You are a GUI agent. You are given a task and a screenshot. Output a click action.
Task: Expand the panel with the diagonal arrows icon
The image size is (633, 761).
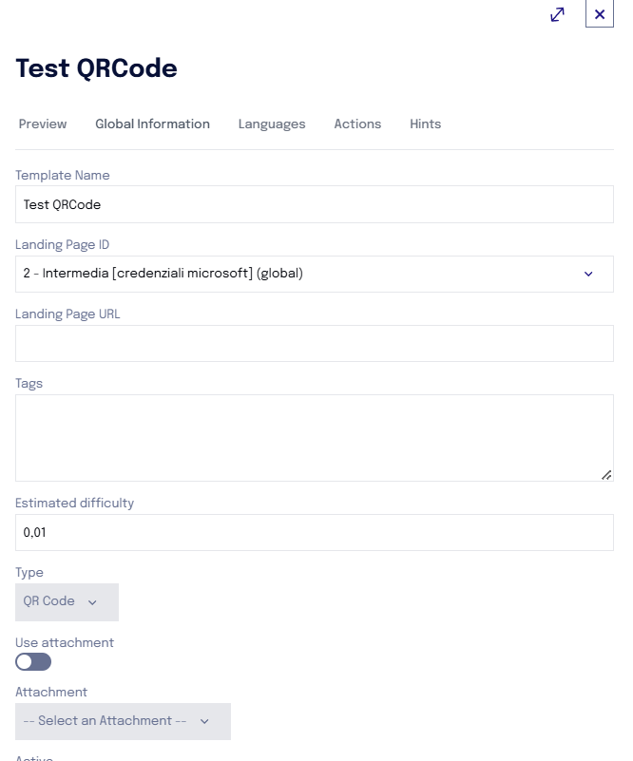tap(557, 14)
